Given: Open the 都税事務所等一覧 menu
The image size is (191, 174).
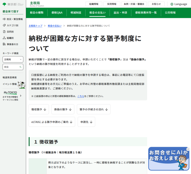Looking at the screenshot, I should click(x=146, y=13).
